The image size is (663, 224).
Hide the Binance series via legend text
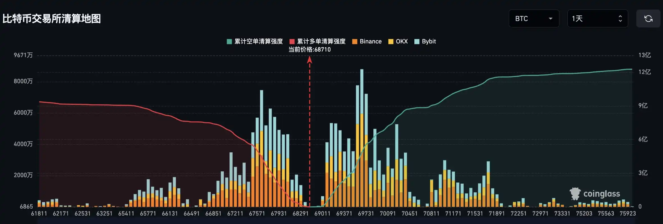point(371,41)
